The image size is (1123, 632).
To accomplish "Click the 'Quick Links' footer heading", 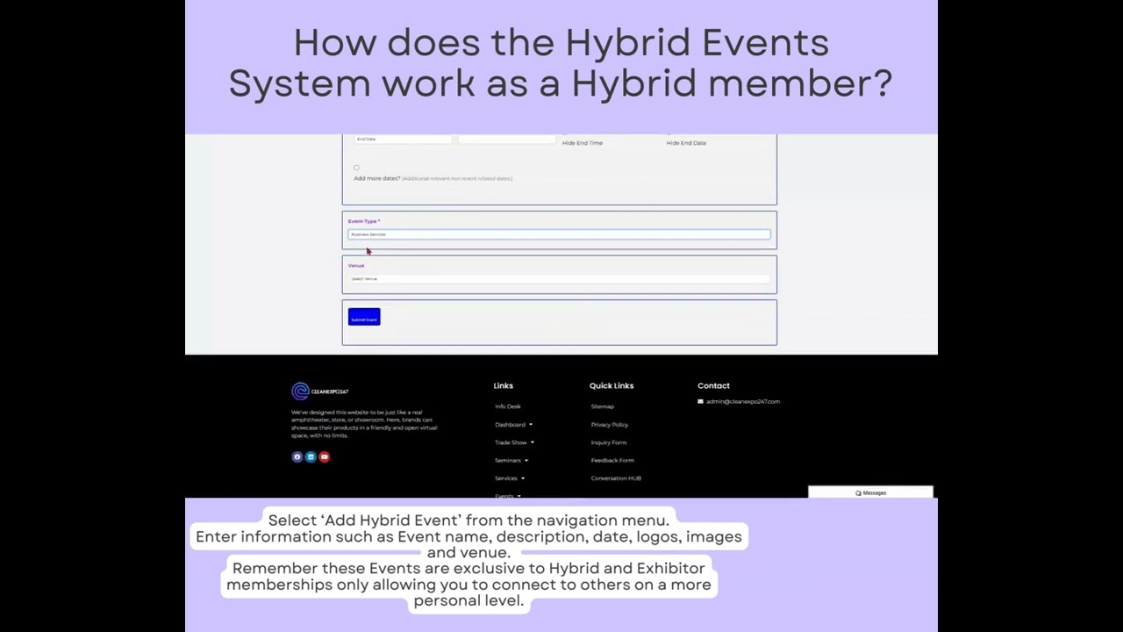I will [612, 385].
